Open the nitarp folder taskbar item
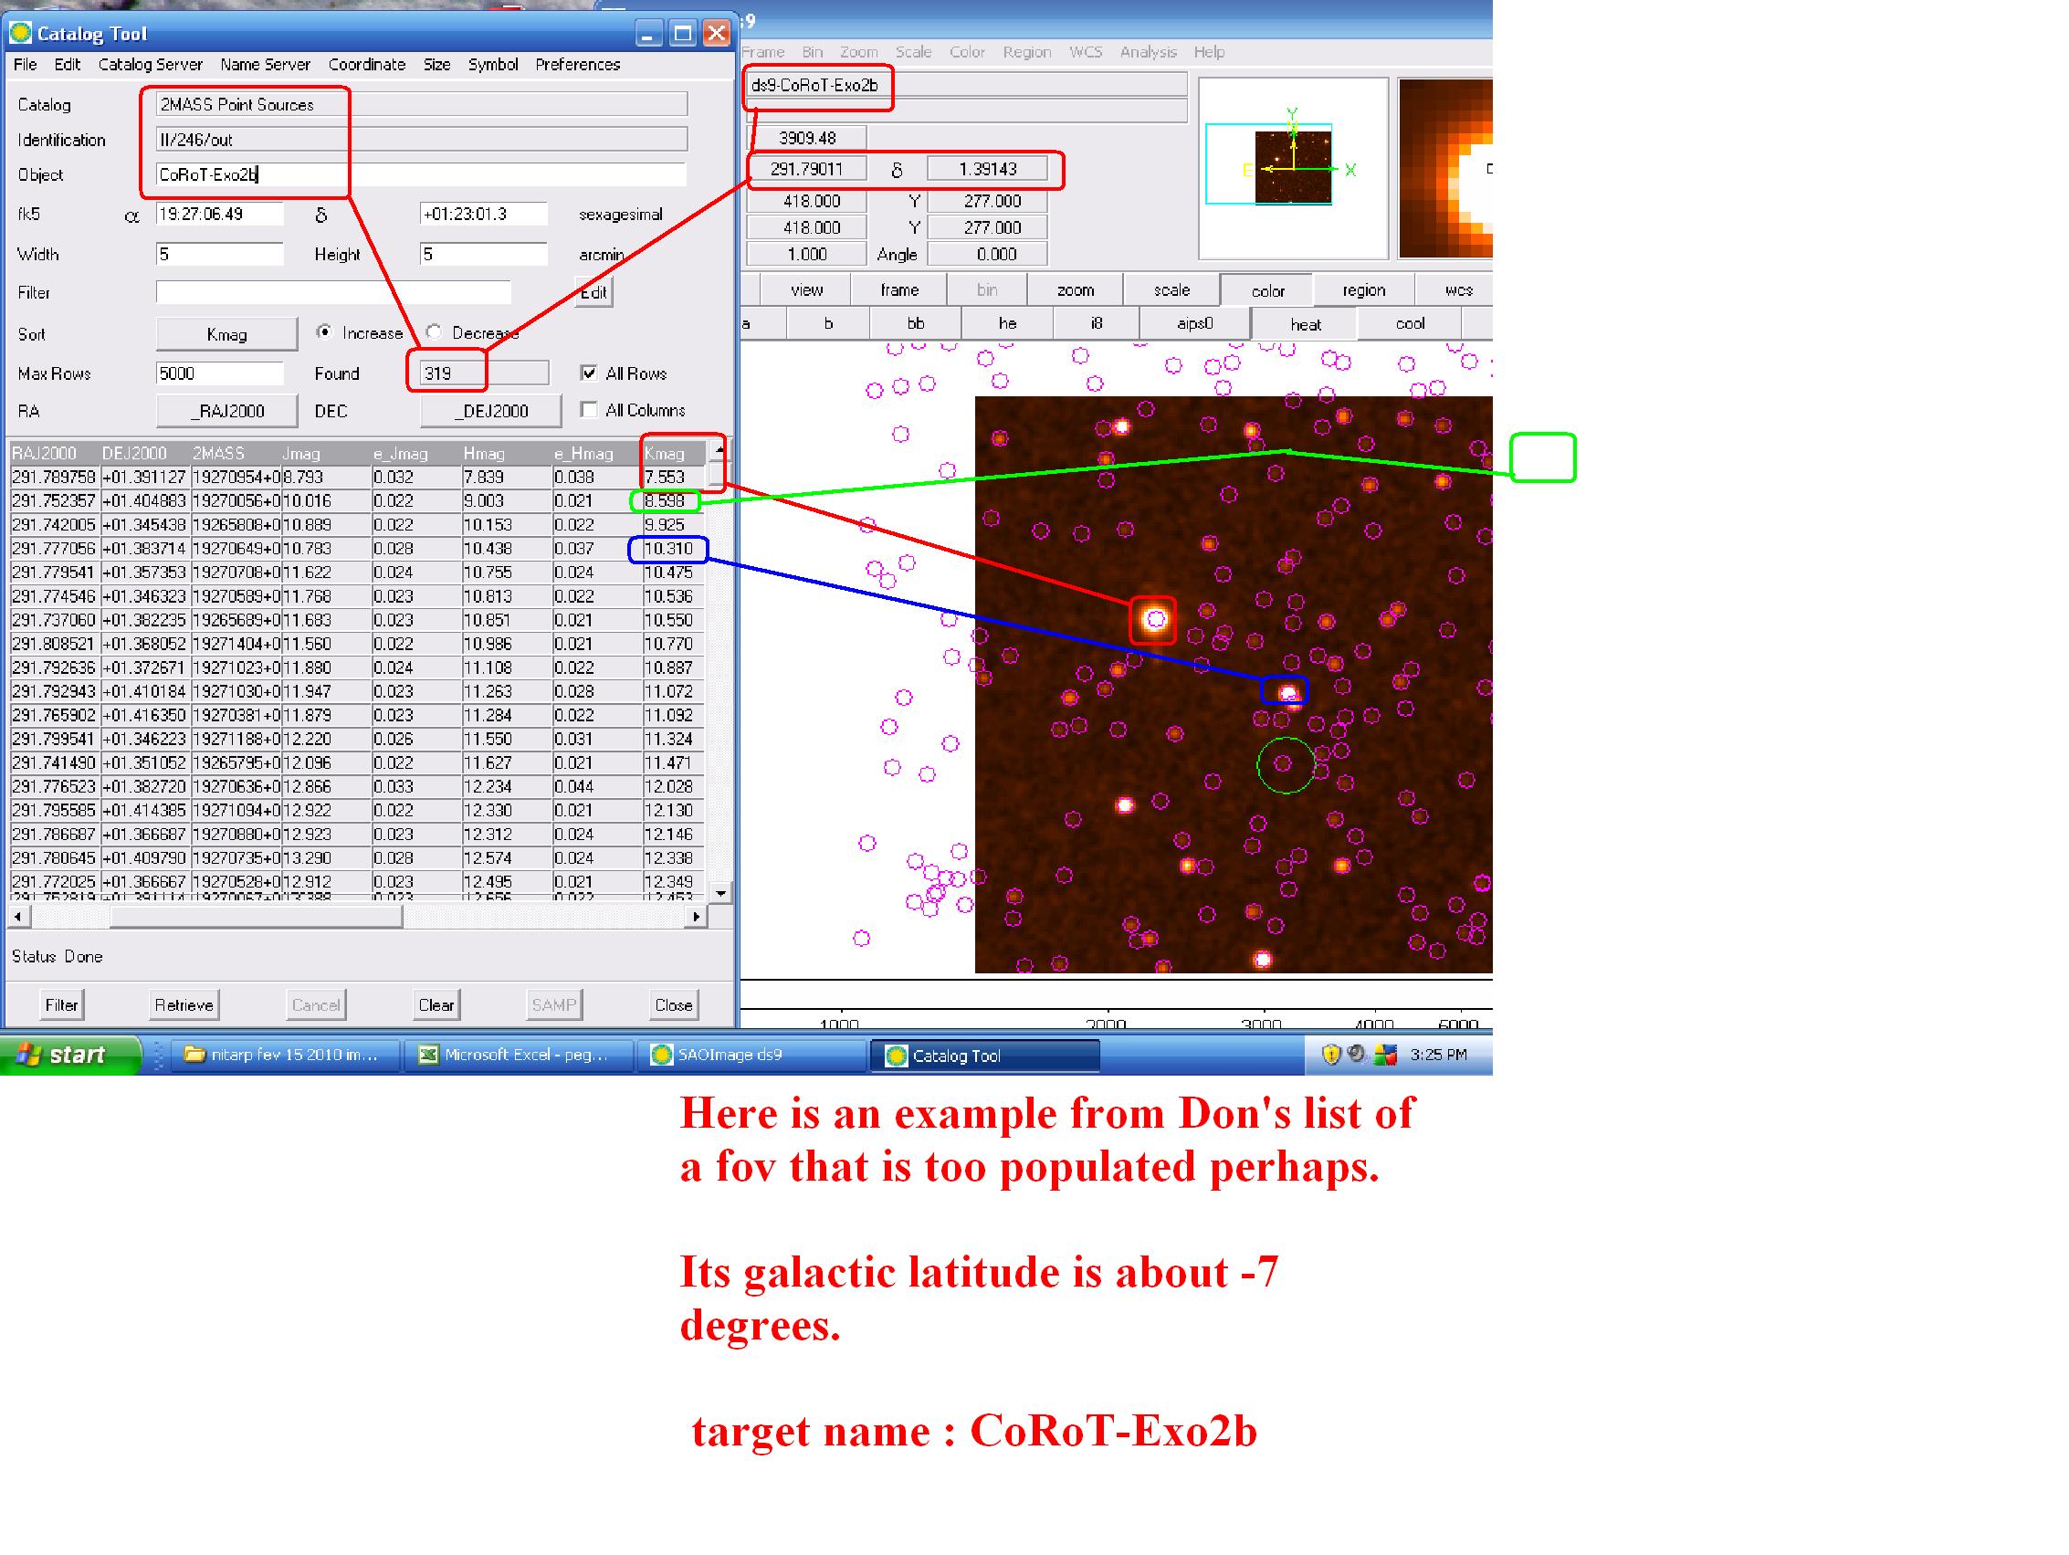Image resolution: width=2069 pixels, height=1555 pixels. coord(285,1056)
